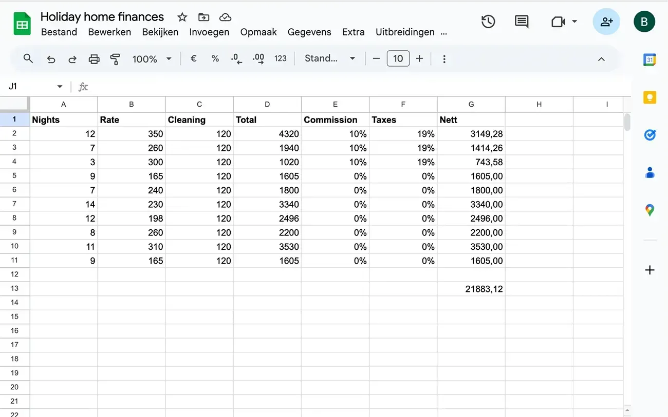Open the Meet video call dropdown
Image resolution: width=668 pixels, height=417 pixels.
point(574,22)
